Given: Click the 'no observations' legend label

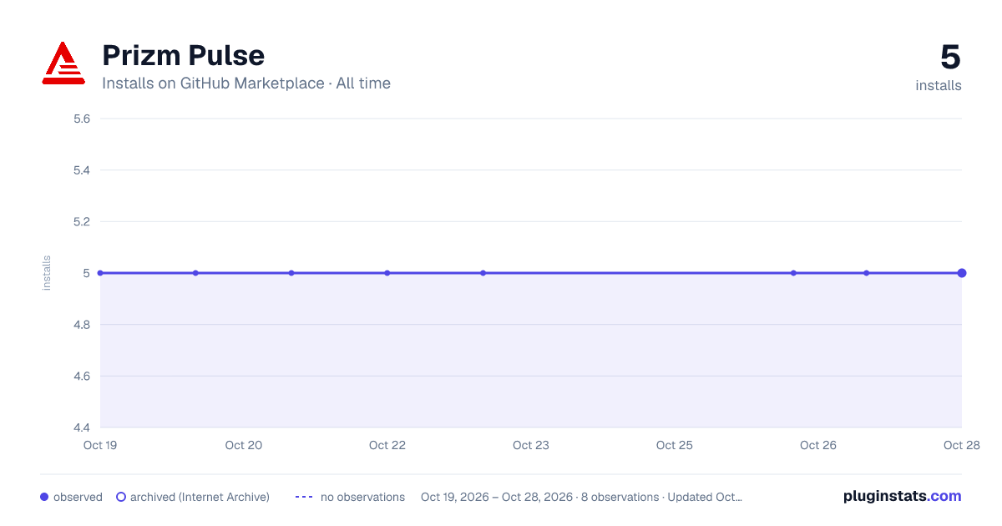Looking at the screenshot, I should click(362, 497).
